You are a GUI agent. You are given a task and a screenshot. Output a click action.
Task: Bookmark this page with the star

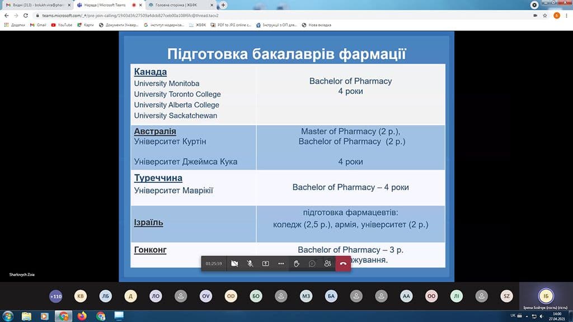point(545,15)
